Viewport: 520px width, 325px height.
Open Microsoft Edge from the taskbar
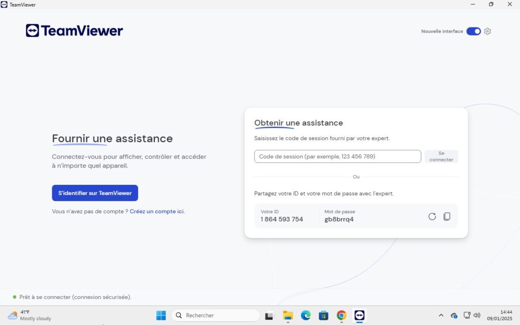tap(306, 315)
